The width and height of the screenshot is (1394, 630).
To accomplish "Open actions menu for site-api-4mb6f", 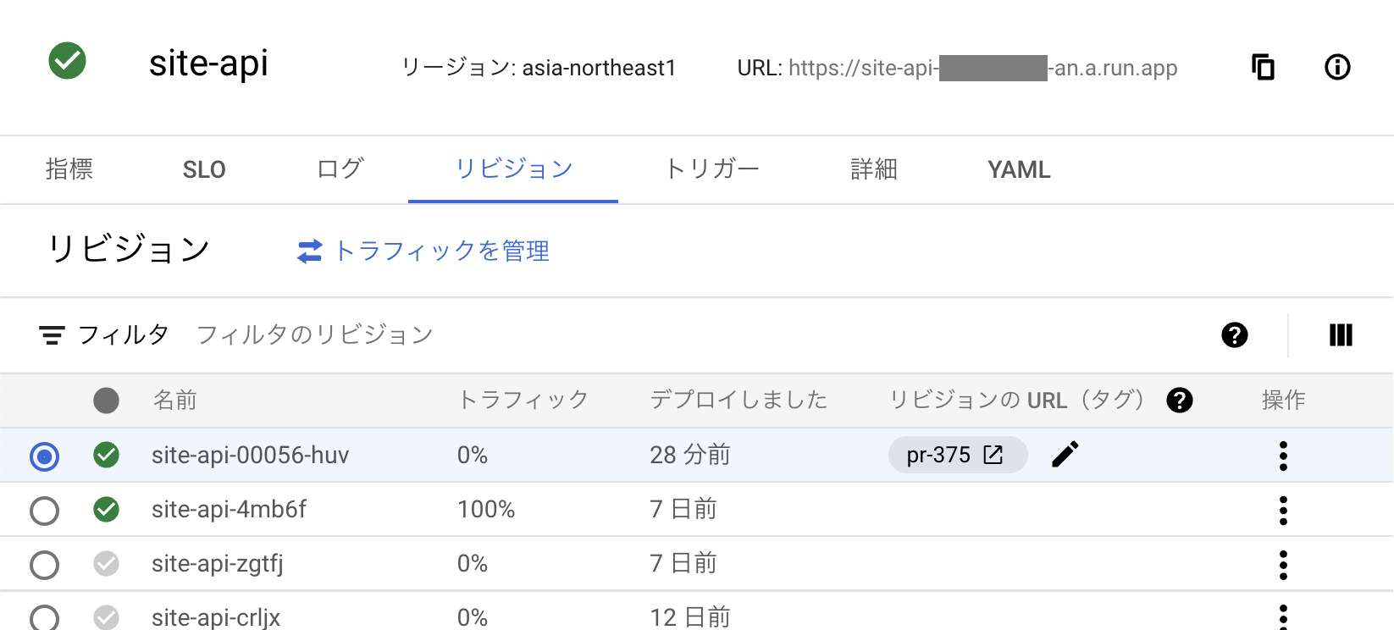I will click(x=1284, y=509).
